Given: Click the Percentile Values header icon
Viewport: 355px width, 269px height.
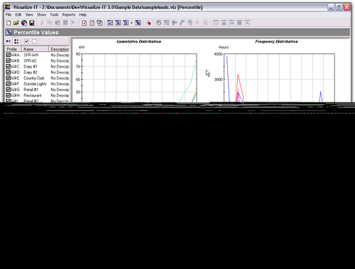Looking at the screenshot, I should click(x=9, y=32).
